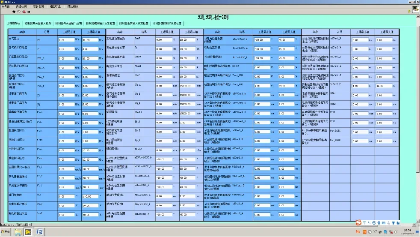Click the 油门杆角度 maximum field showing 110.00

[x=90, y=196]
